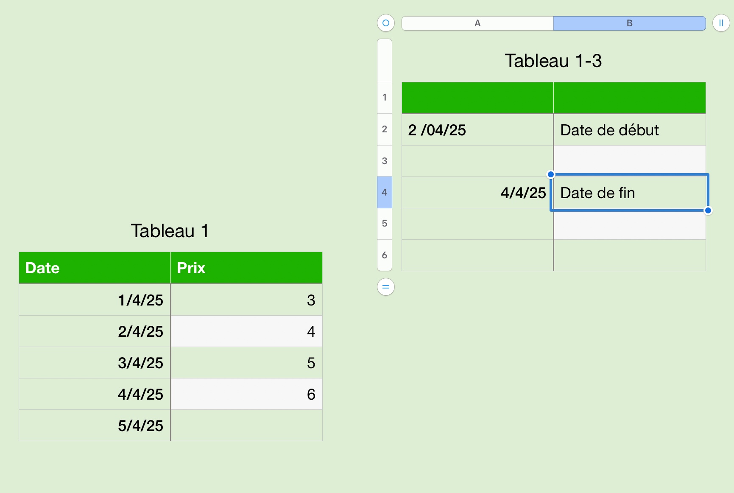Select row 2 header
This screenshot has width=734, height=493.
pos(385,129)
